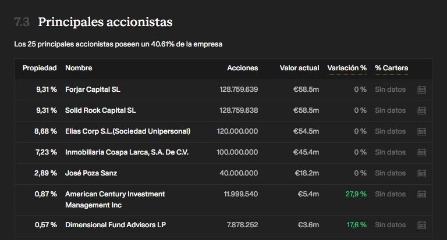Click the Variación % column header
This screenshot has width=447, height=240.
347,68
